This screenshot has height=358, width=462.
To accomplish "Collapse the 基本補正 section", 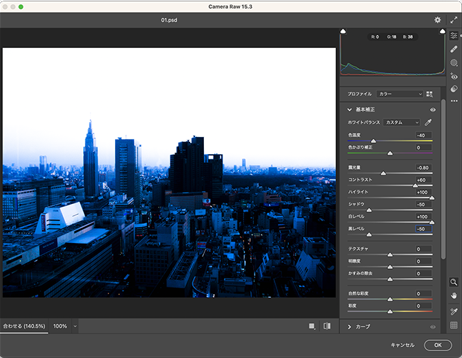I will pos(350,110).
